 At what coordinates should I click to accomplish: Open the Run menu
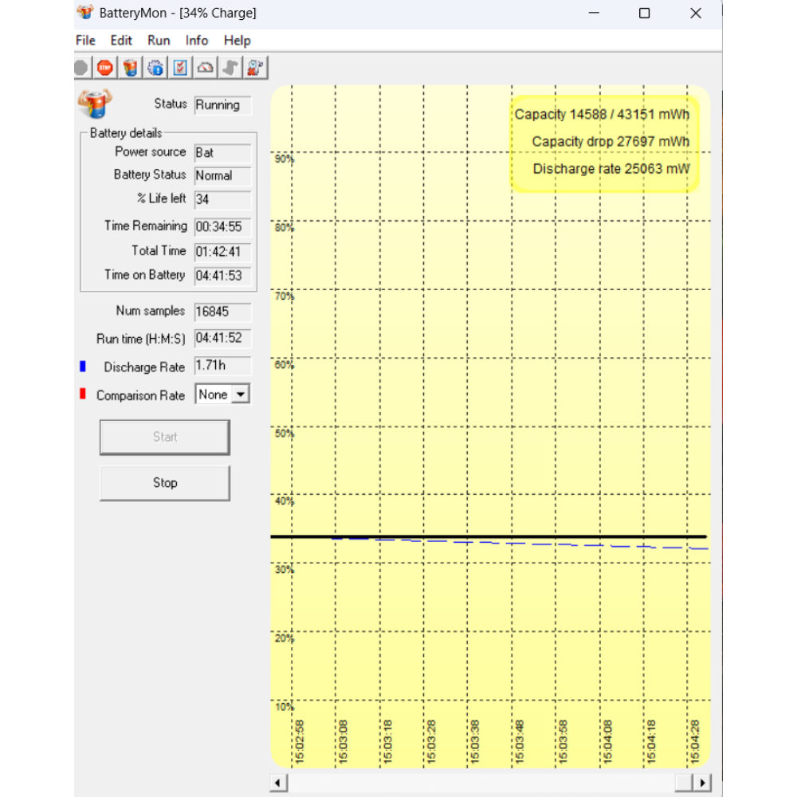pyautogui.click(x=159, y=41)
